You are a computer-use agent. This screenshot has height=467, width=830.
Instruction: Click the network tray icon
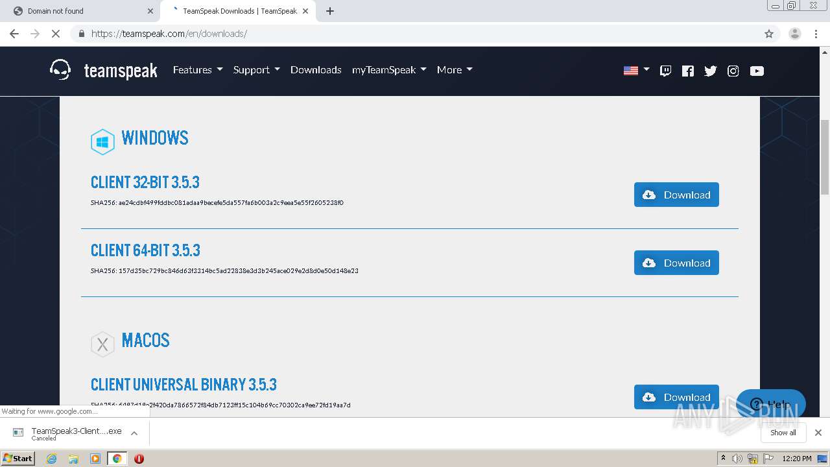click(x=753, y=459)
